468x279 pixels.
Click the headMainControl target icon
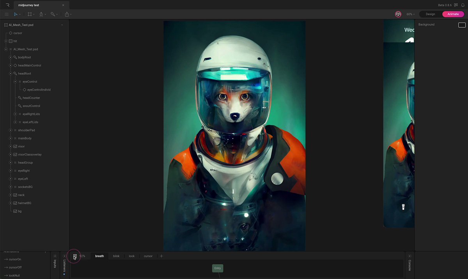[15, 65]
